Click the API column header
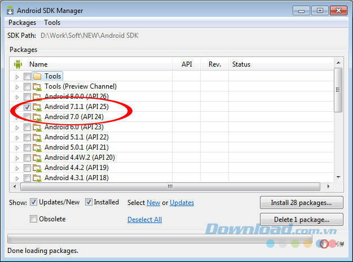 coord(187,64)
